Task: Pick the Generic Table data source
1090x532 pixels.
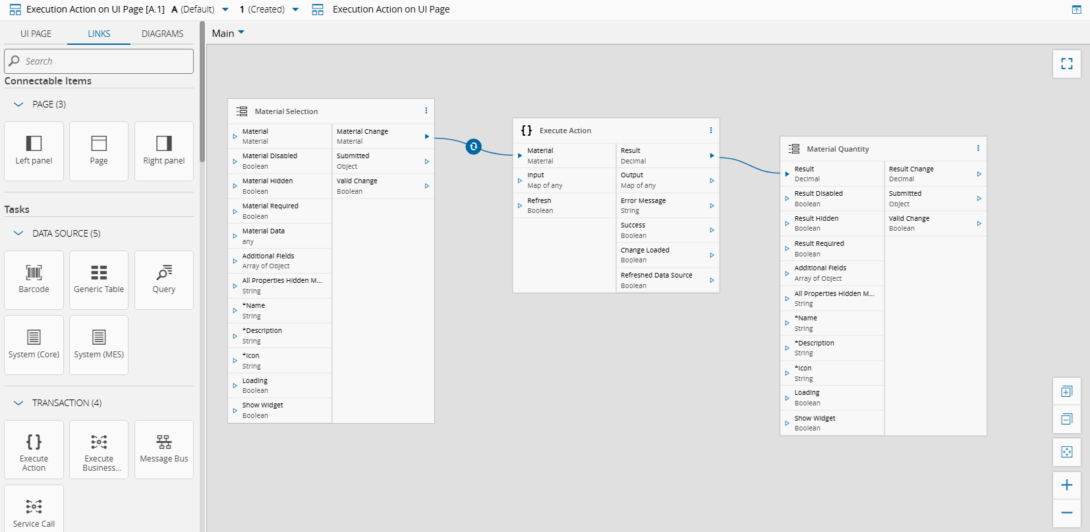Action: click(99, 280)
